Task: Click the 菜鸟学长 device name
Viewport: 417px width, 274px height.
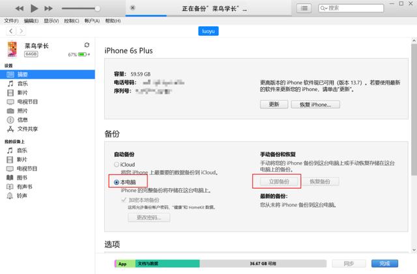Action: point(36,46)
